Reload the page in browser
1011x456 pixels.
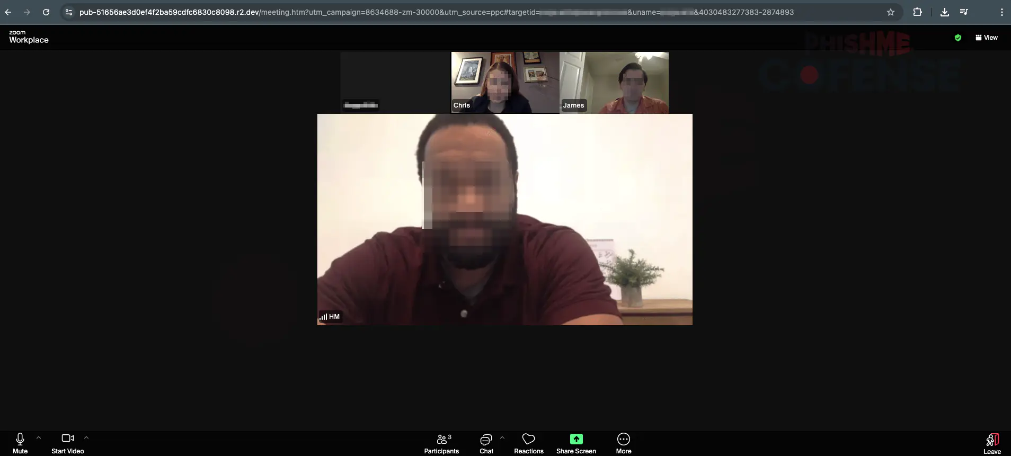point(46,12)
